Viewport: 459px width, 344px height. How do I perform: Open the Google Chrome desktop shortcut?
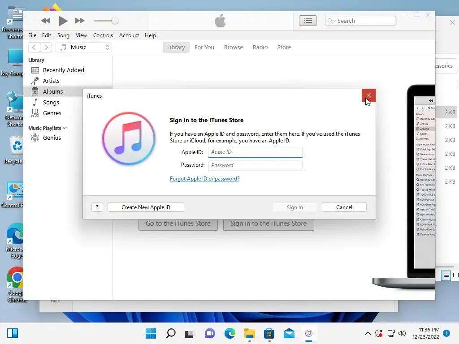[x=15, y=284]
